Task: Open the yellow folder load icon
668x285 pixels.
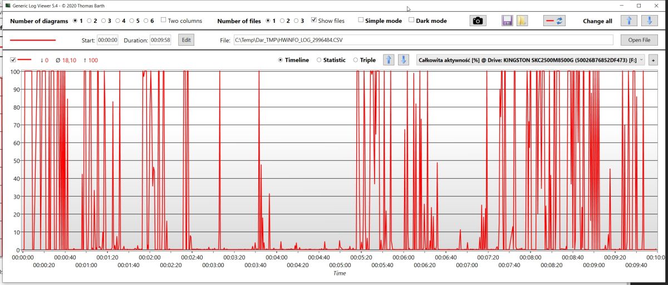Action: point(522,21)
